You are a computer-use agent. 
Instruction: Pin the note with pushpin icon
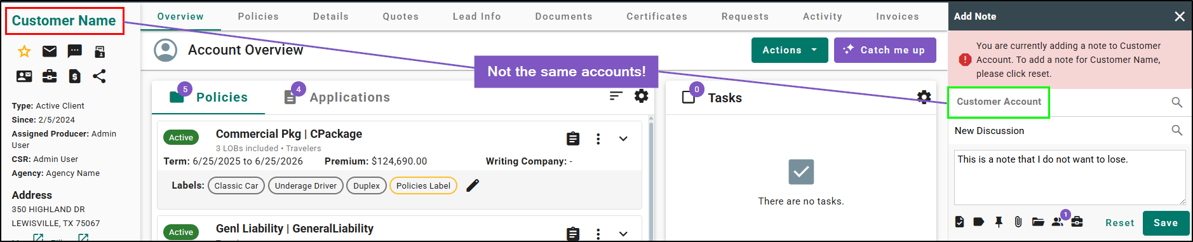click(x=999, y=222)
